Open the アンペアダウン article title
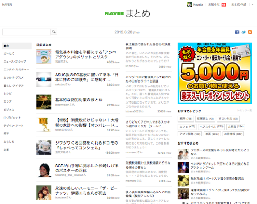 (85, 54)
